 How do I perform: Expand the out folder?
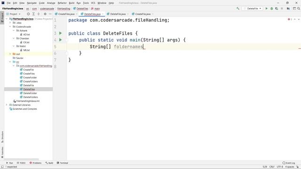coord(10,54)
